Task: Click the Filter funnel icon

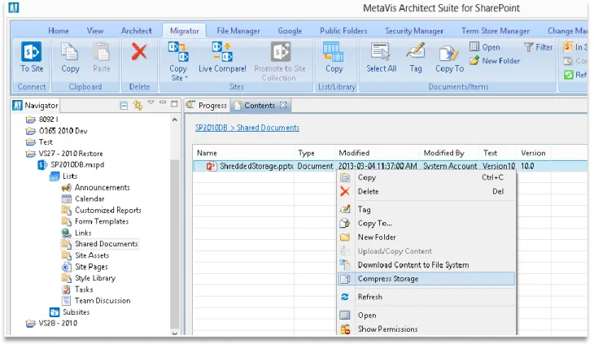Action: click(x=529, y=47)
